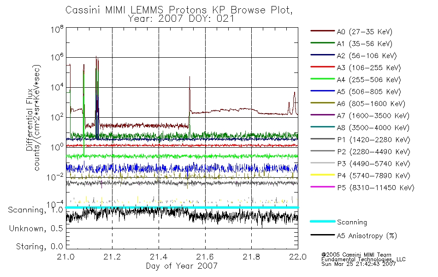
Task: Click the A6 (805-1600 KeV) legend label
Action: pyautogui.click(x=371, y=104)
